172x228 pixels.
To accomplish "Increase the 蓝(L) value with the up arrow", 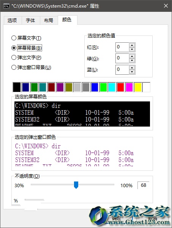I will [132, 67].
